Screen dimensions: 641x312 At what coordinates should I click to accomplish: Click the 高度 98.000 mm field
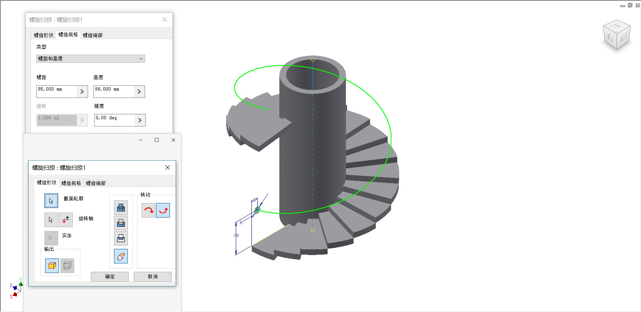click(x=114, y=91)
